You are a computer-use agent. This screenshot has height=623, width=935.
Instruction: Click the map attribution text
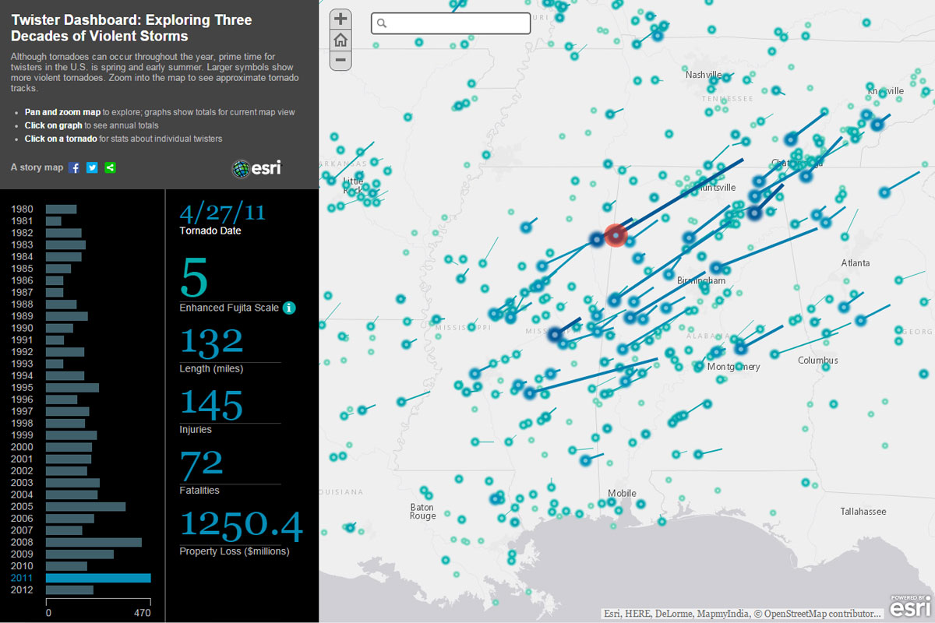[x=742, y=614]
